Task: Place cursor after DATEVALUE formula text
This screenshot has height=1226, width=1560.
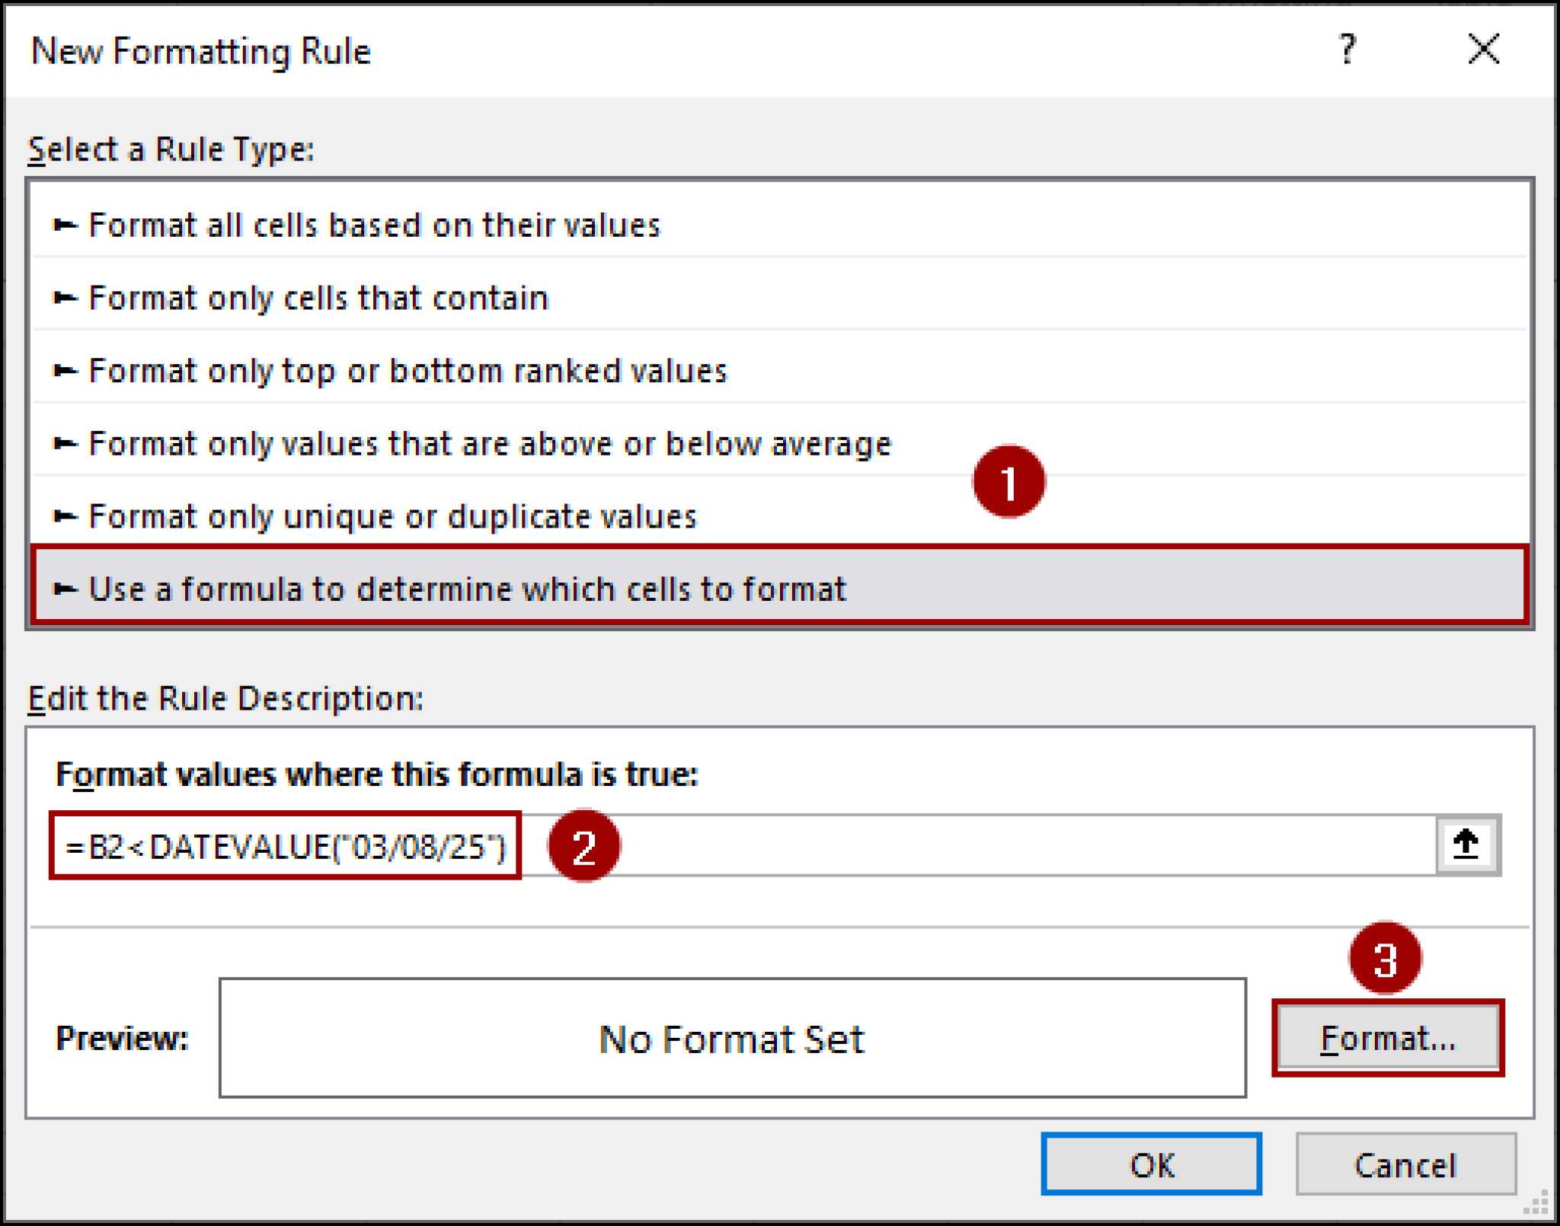Action: pyautogui.click(x=503, y=845)
